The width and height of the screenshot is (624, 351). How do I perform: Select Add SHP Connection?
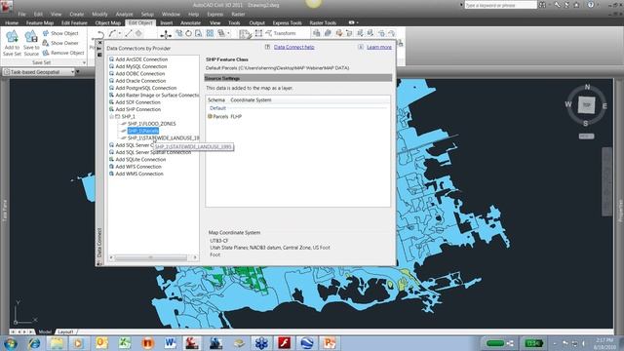pos(138,109)
